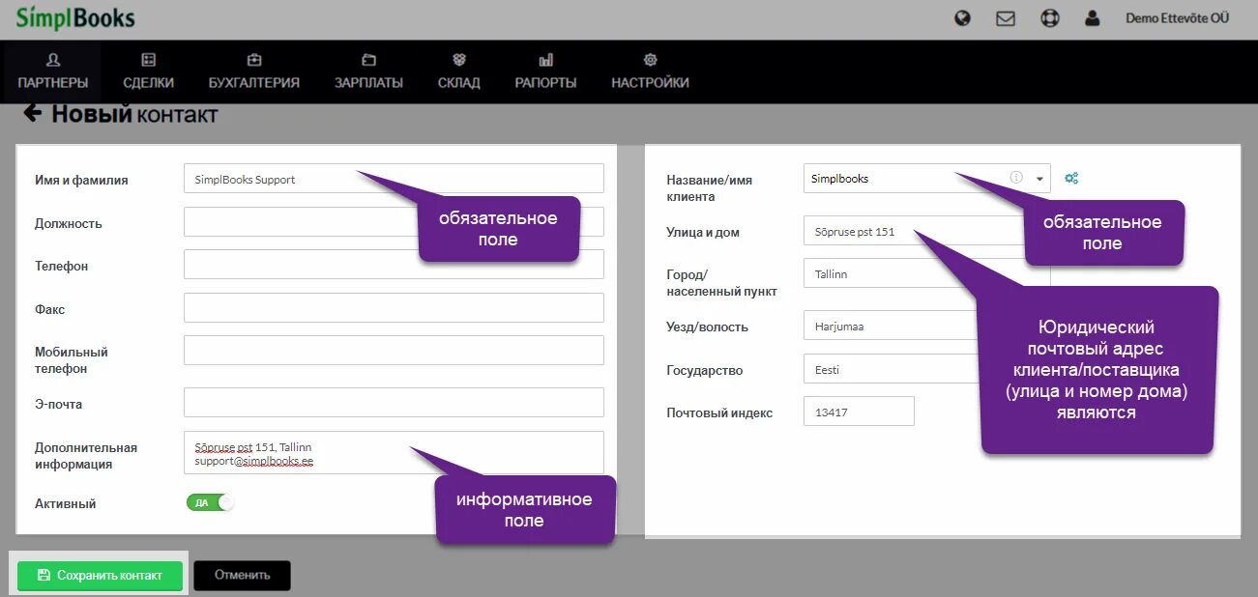Click the Телефон input field
The width and height of the screenshot is (1258, 597).
coord(394,265)
